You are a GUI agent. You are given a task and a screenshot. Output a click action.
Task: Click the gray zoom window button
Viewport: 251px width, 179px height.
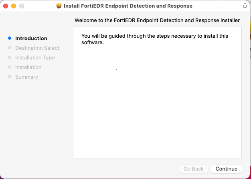(22, 6)
